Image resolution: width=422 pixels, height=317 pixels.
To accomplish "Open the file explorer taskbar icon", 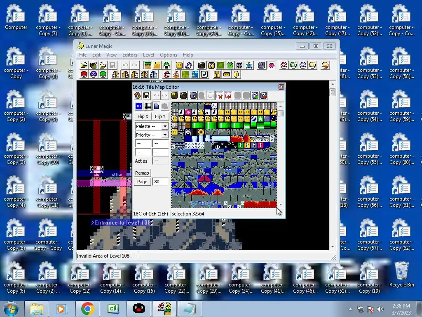I will pos(37,309).
